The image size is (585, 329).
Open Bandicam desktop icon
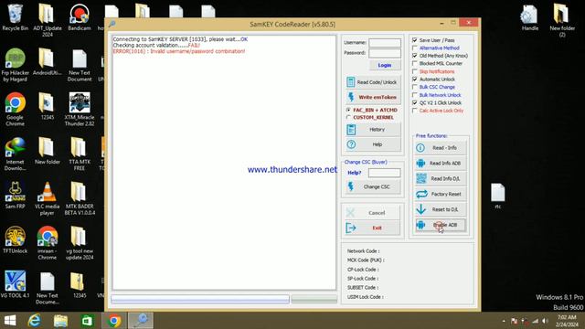click(x=80, y=17)
